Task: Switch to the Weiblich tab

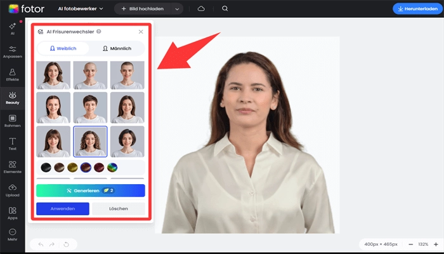Action: [63, 48]
